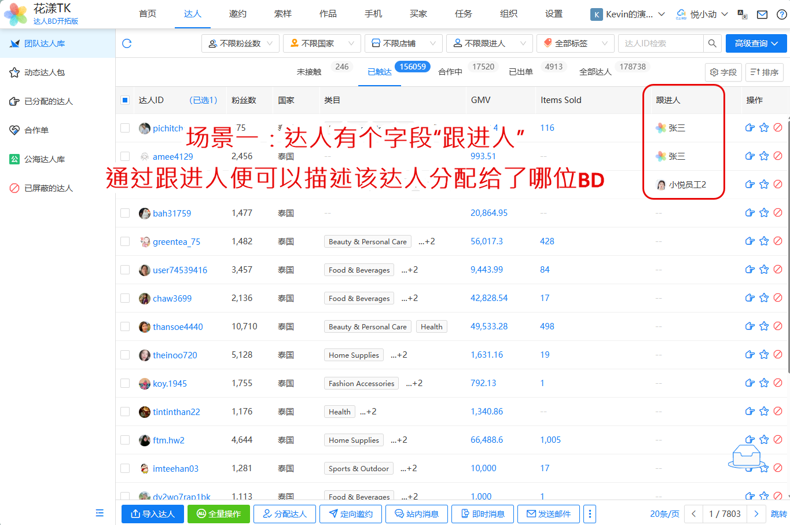The height and width of the screenshot is (525, 790).
Task: Open the help question mark icon
Action: click(x=781, y=14)
